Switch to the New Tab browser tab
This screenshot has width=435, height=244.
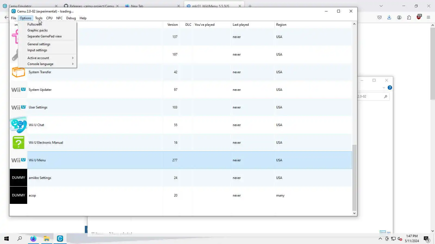152,6
